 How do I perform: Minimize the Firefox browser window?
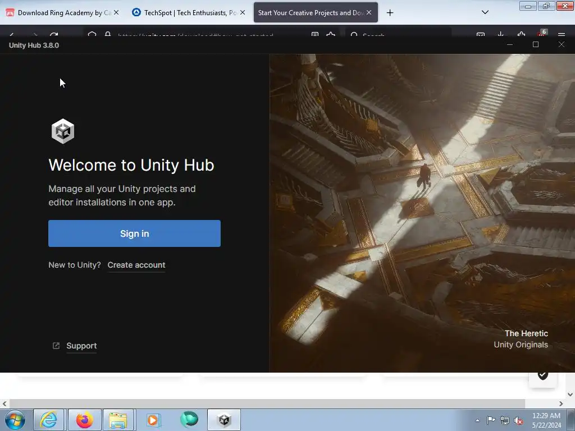[528, 6]
